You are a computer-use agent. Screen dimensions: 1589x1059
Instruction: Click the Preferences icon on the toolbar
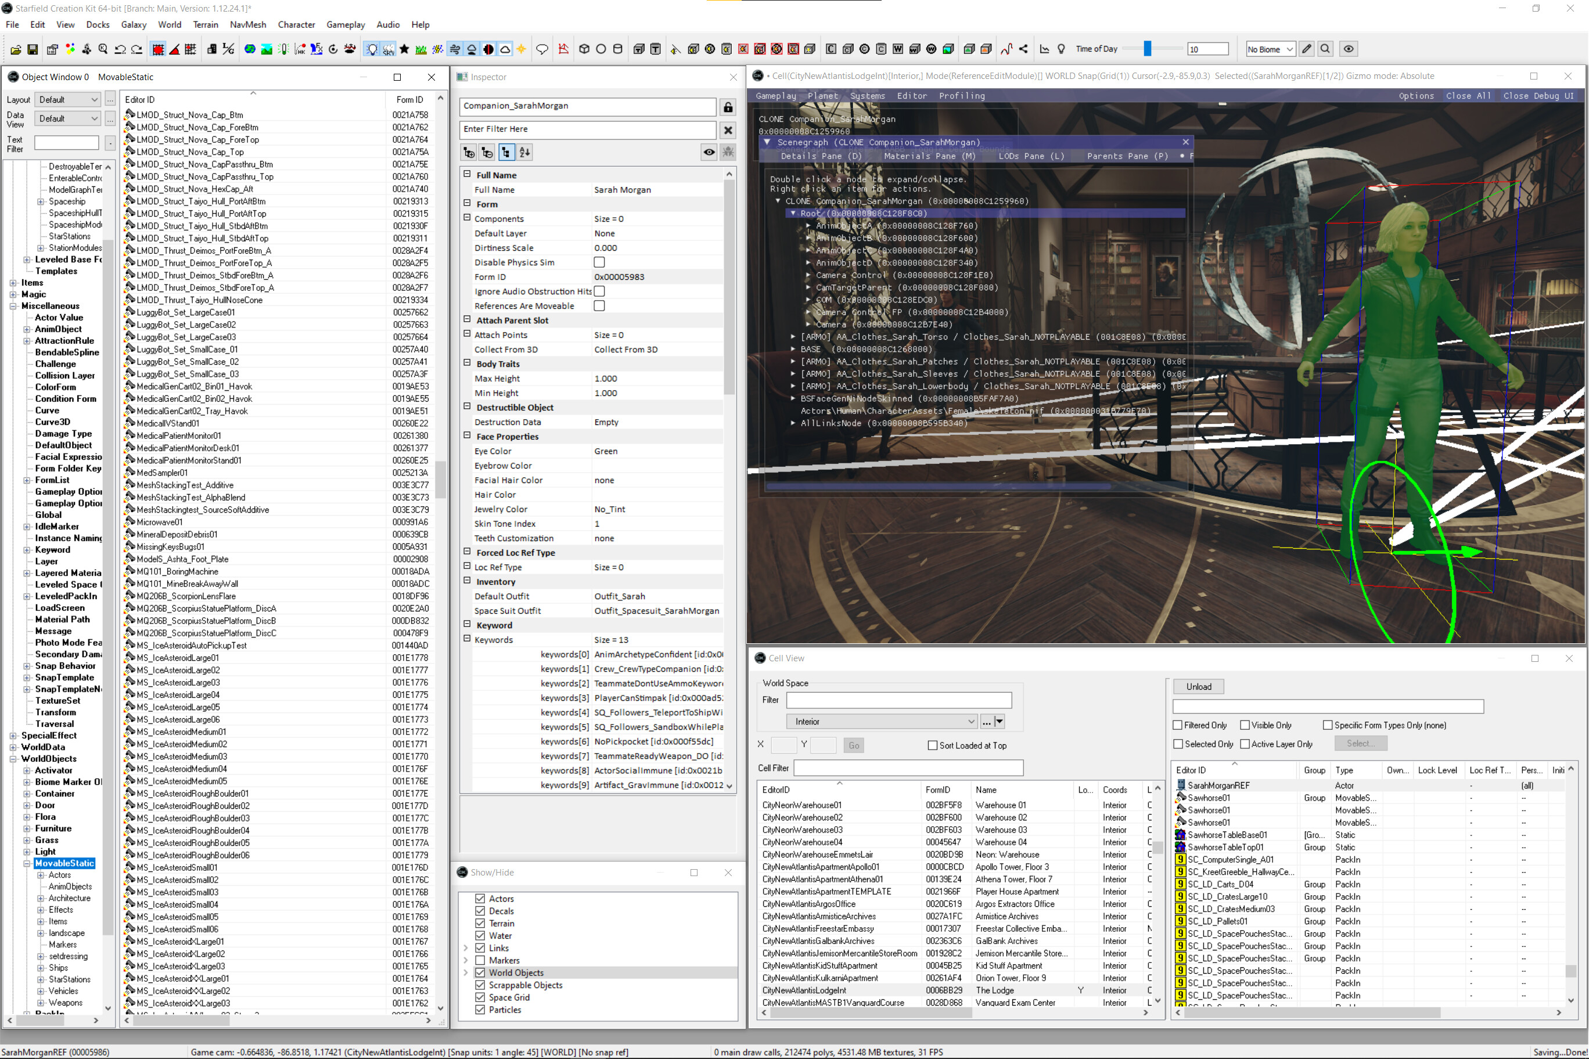(x=52, y=49)
